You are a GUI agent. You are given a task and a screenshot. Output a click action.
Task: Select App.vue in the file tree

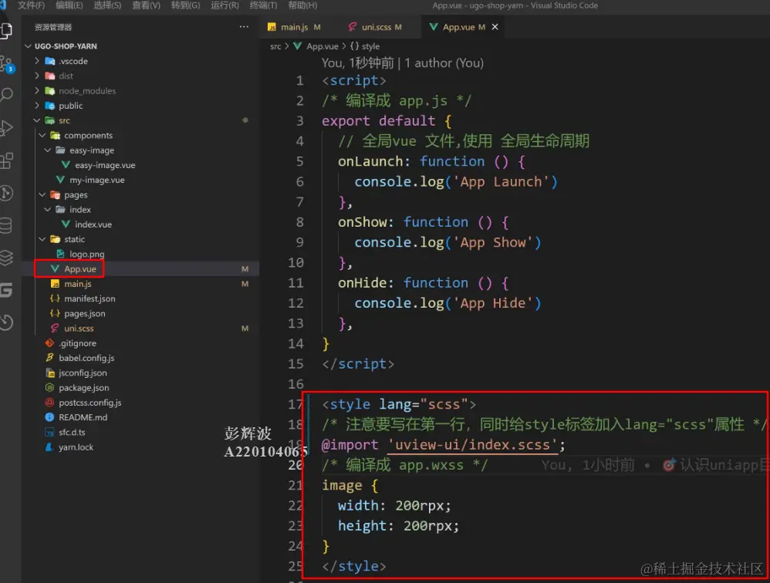pos(140,269)
